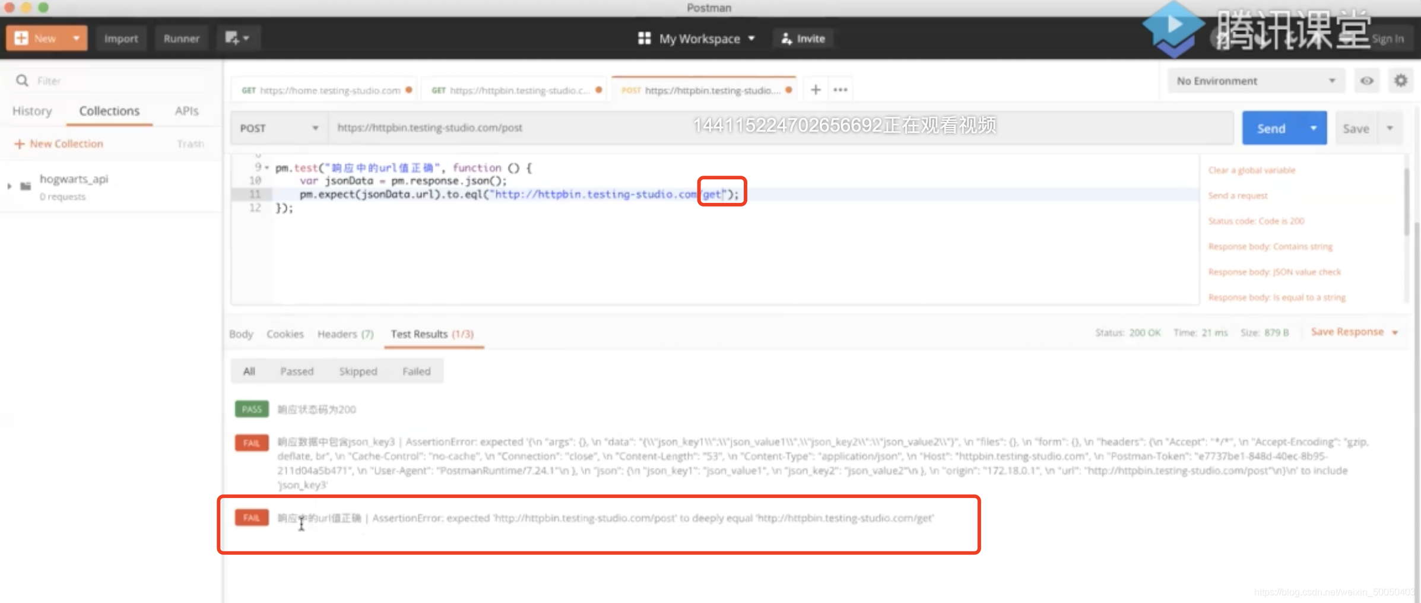Open the Save Response dropdown
1421x603 pixels.
(x=1355, y=332)
